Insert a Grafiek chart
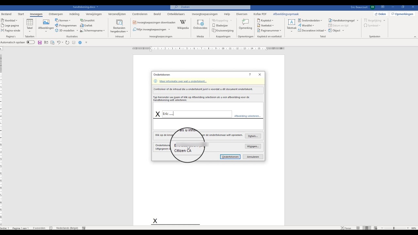Viewport: 418px width, 235px height. 86,25
